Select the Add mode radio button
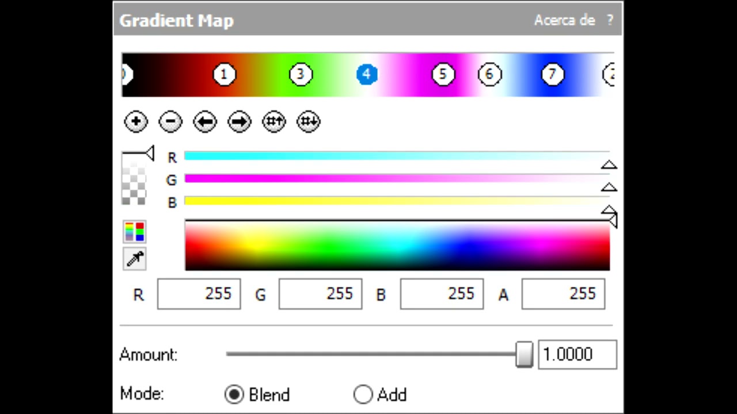The height and width of the screenshot is (414, 737). pyautogui.click(x=363, y=394)
